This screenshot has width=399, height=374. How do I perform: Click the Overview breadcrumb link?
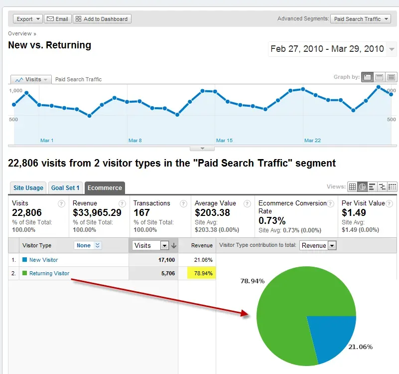20,33
